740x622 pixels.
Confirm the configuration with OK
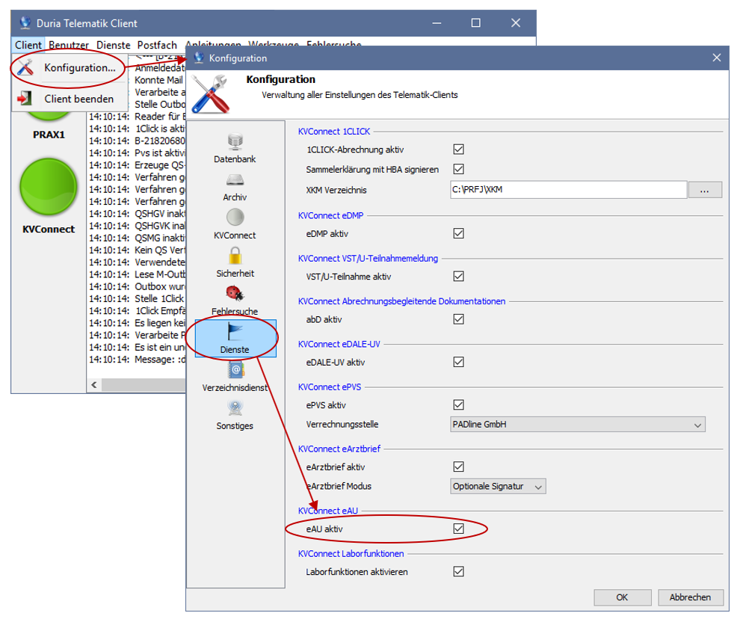tap(623, 597)
